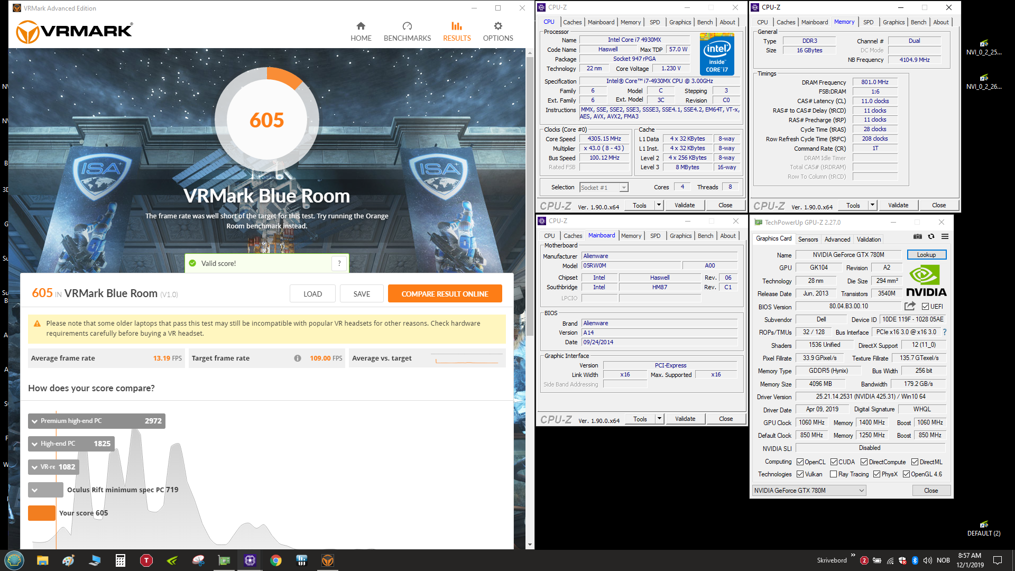Click GPU-Z BIOS share/export icon

tap(910, 306)
